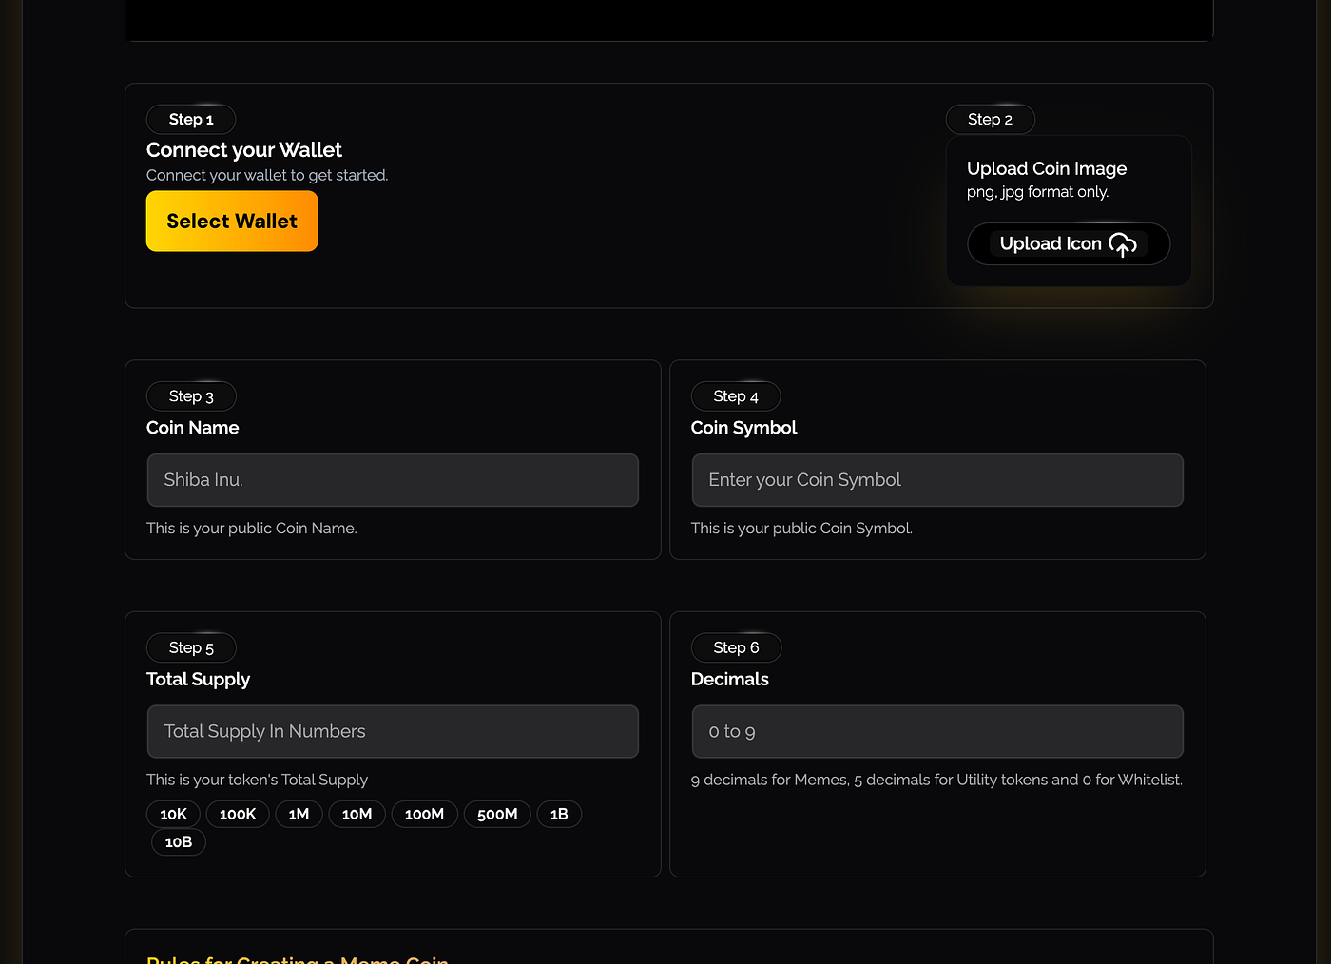Choose the 10K supply preset

pyautogui.click(x=174, y=815)
